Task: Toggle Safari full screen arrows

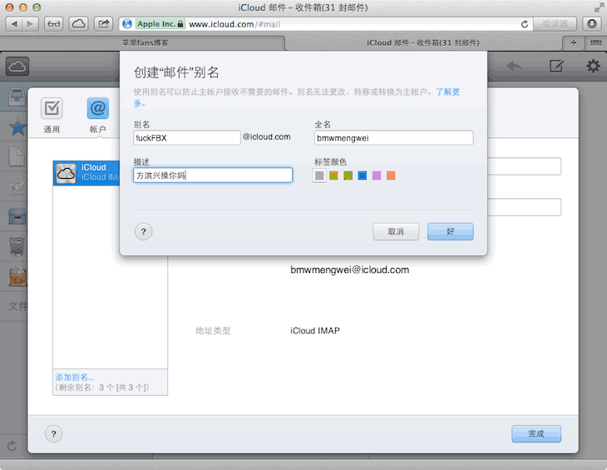Action: point(599,7)
